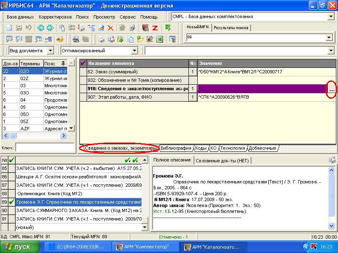Expand the 'Вид документа' dropdown

50,51
